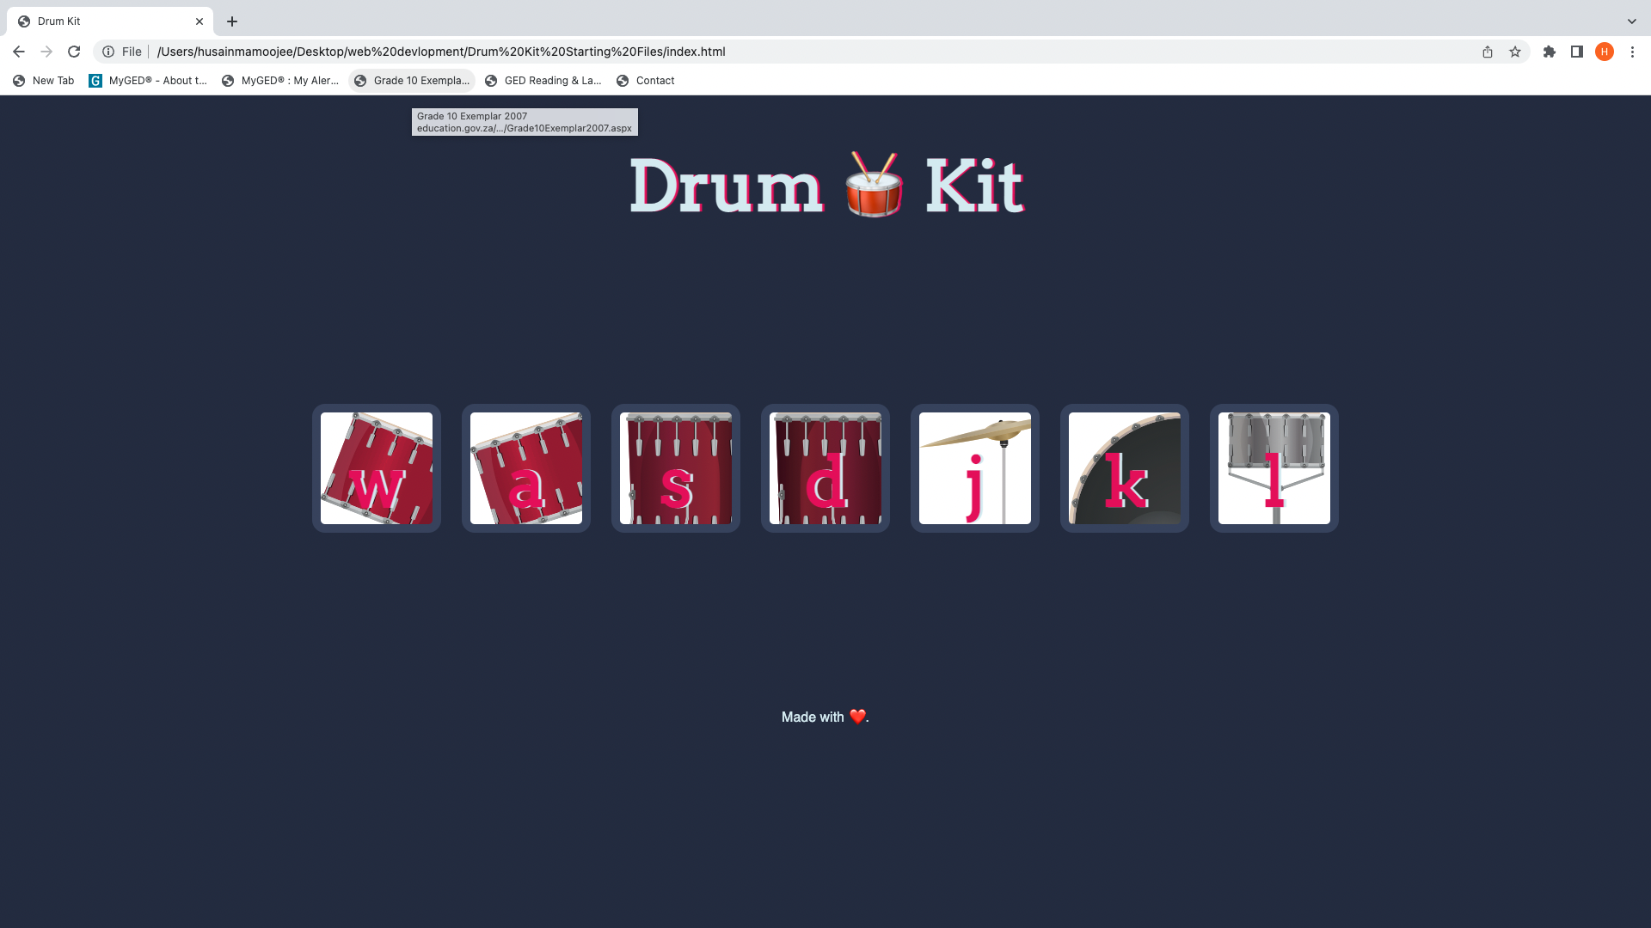Open the 'Contact' bookmark
Image resolution: width=1651 pixels, height=928 pixels.
646,81
